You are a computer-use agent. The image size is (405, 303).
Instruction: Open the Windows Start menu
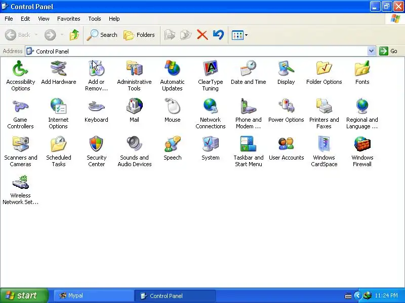tap(24, 295)
